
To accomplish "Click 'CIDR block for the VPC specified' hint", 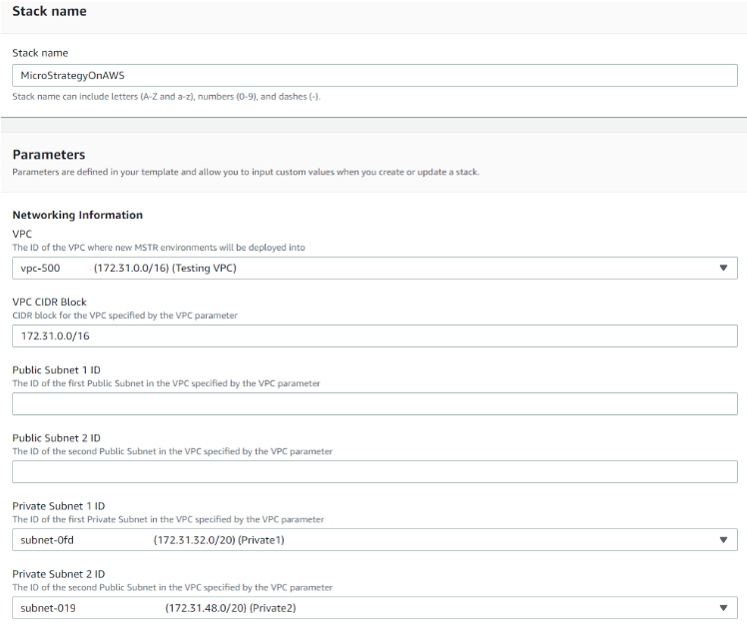I will (x=125, y=316).
